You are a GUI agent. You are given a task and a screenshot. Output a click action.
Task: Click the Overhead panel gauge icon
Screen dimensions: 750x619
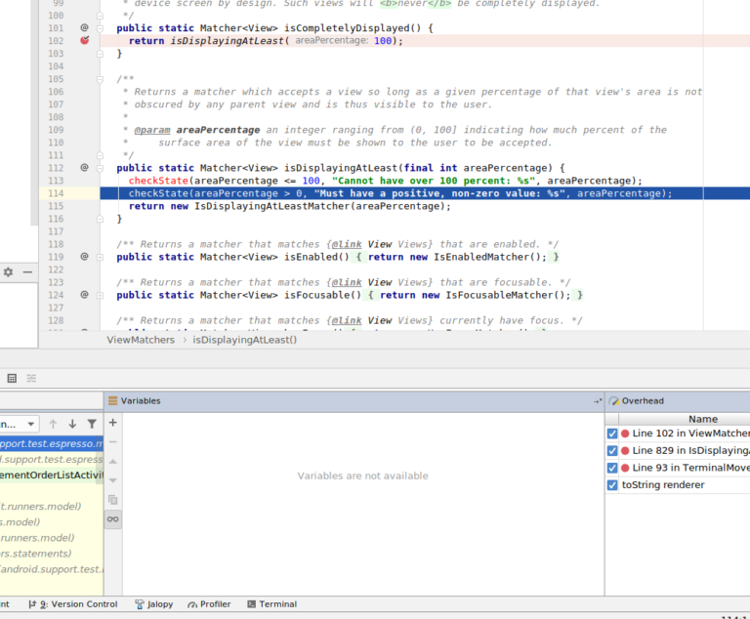pos(613,401)
